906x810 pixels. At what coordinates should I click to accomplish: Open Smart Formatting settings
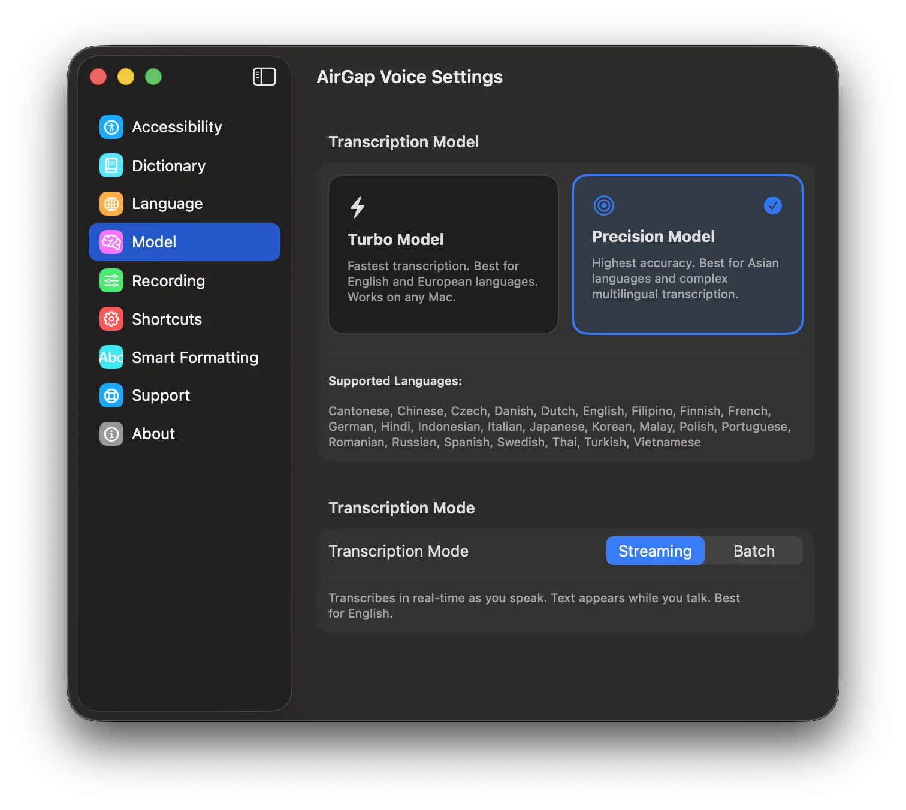coord(185,357)
